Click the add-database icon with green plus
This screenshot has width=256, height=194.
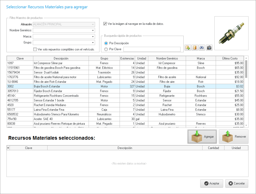[x=188, y=48]
